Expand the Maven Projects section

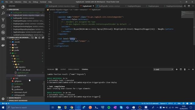coord(15,98)
